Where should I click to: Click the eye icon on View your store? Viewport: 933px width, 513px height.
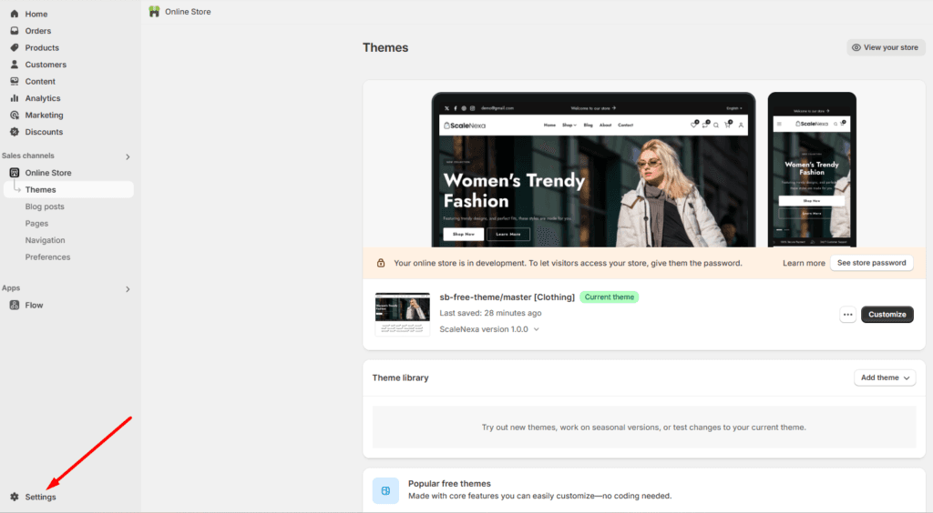coord(856,47)
